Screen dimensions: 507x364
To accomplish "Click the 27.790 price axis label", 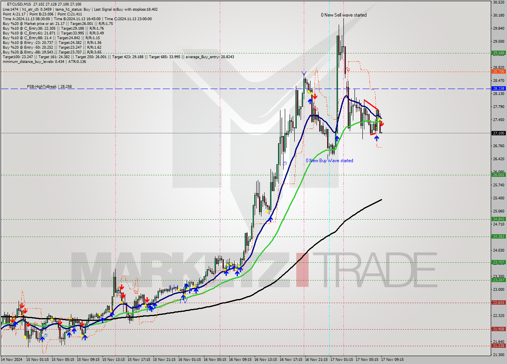I will click(498, 107).
